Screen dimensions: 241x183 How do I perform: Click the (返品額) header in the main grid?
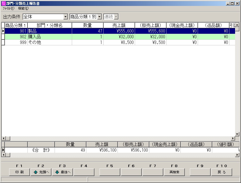tap(214, 25)
